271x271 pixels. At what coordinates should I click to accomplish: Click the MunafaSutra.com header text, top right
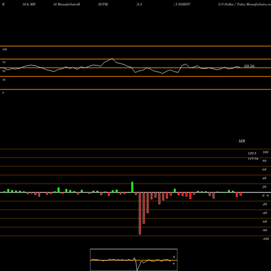pyautogui.click(x=259, y=4)
